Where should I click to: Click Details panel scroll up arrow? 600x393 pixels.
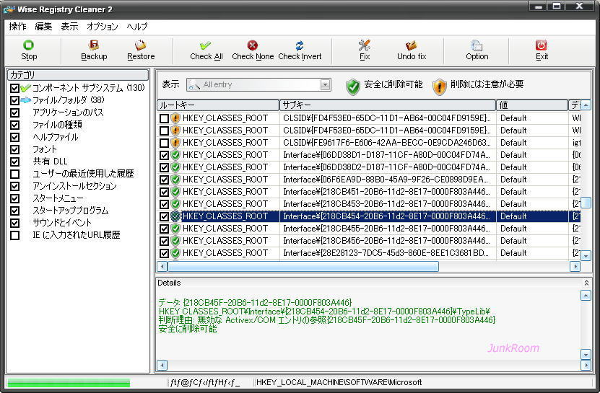pyautogui.click(x=586, y=296)
